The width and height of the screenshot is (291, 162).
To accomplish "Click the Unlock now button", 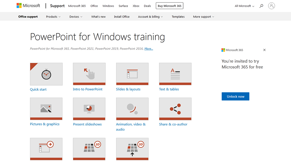I will click(235, 96).
